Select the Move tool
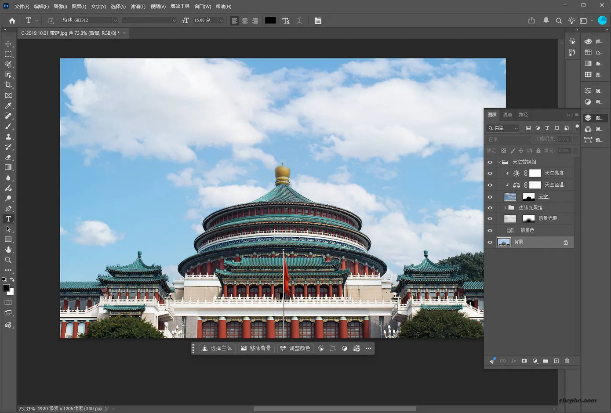The width and height of the screenshot is (611, 413). 8,44
